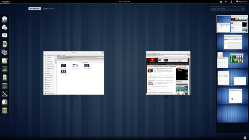Launch Rhythmbox speaker icon in the dash

pyautogui.click(x=5, y=44)
